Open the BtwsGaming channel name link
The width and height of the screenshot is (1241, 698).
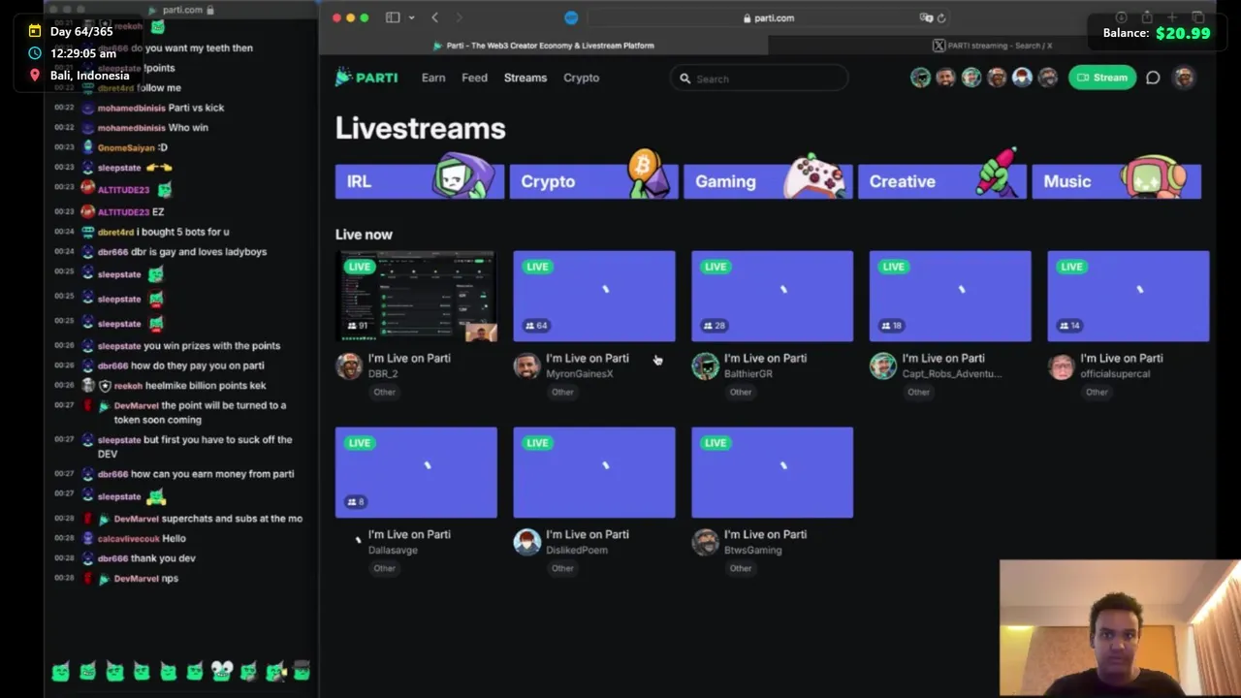coord(752,551)
